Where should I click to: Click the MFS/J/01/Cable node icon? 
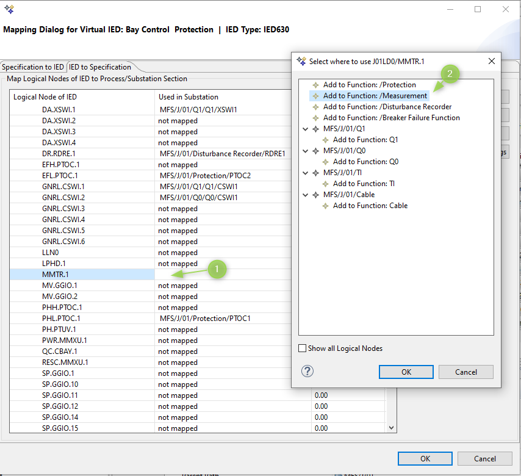coord(315,195)
